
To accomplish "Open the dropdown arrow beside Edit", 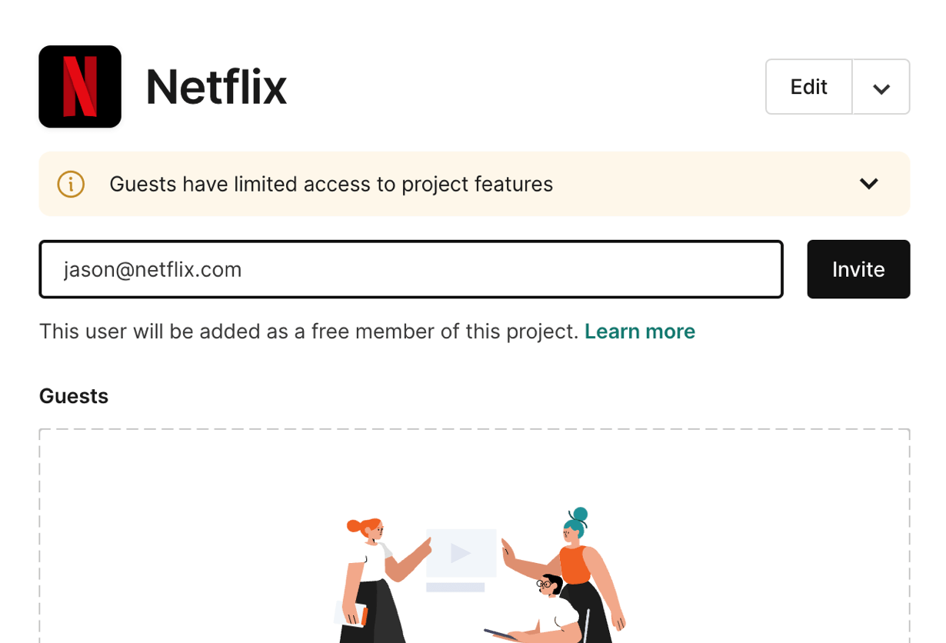I will pos(881,87).
